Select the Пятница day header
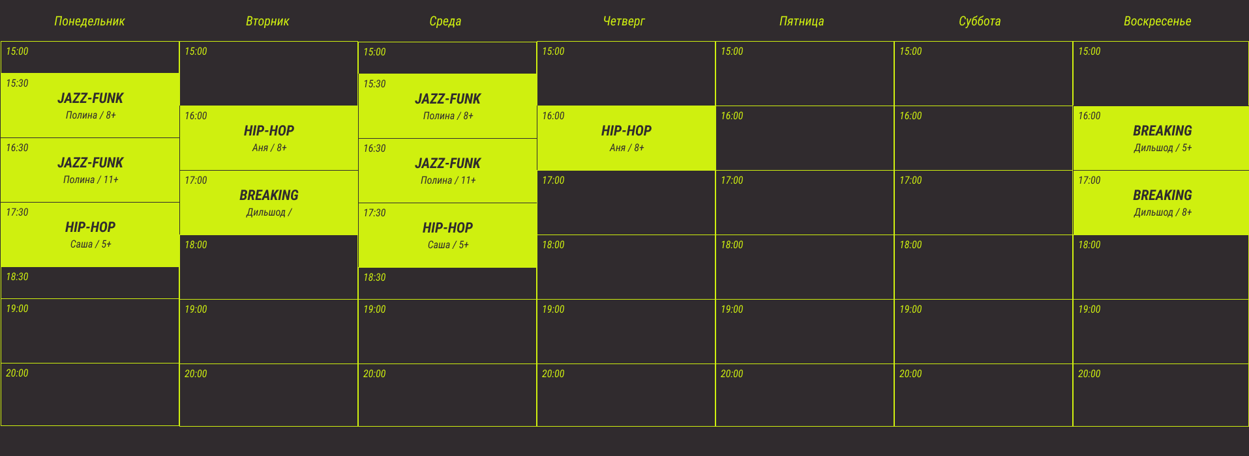This screenshot has height=456, width=1249. 802,21
